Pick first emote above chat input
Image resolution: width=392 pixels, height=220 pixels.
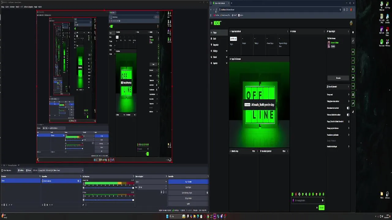(292, 194)
